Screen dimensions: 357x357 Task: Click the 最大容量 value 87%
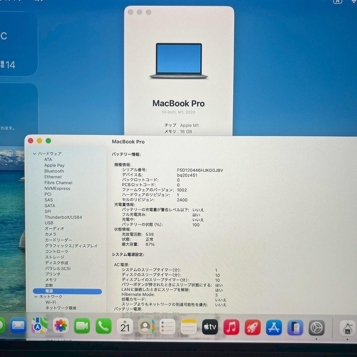pyautogui.click(x=150, y=244)
